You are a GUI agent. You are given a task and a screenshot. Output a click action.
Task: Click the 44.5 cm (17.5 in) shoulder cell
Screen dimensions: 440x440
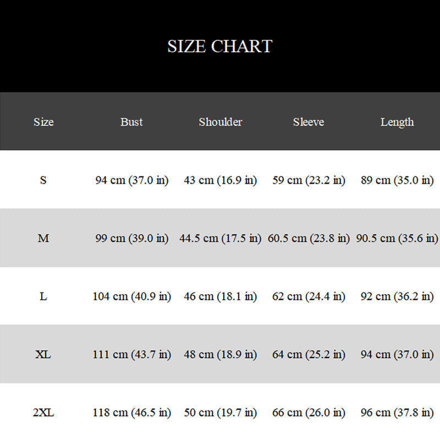[221, 238]
